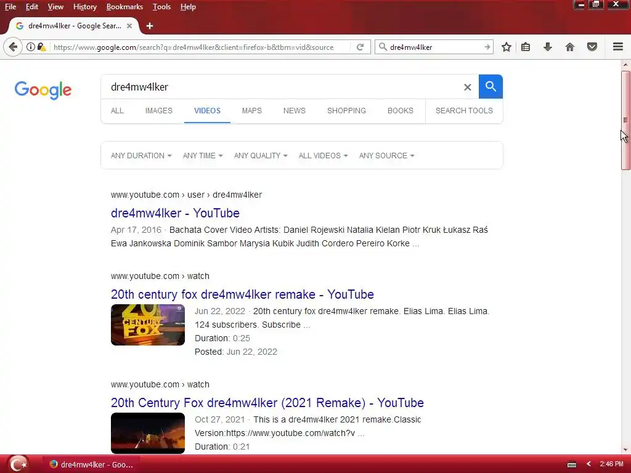The width and height of the screenshot is (631, 473).
Task: Click the Firefox search field containing dre4mw4lker
Action: coord(434,47)
